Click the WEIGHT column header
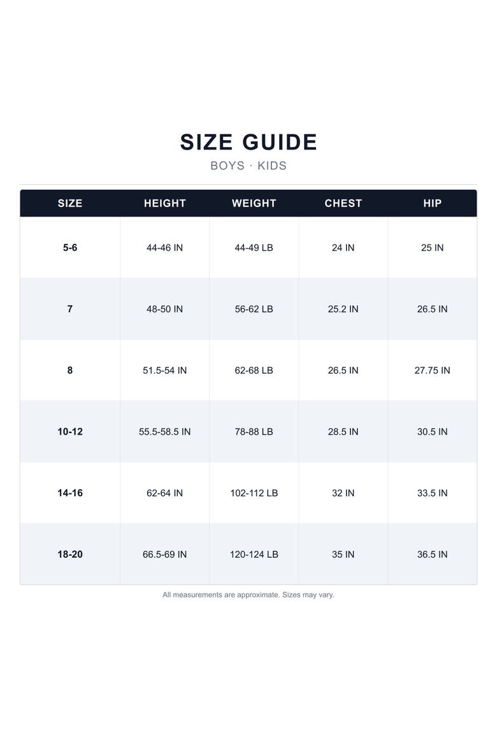The image size is (497, 745). point(254,203)
